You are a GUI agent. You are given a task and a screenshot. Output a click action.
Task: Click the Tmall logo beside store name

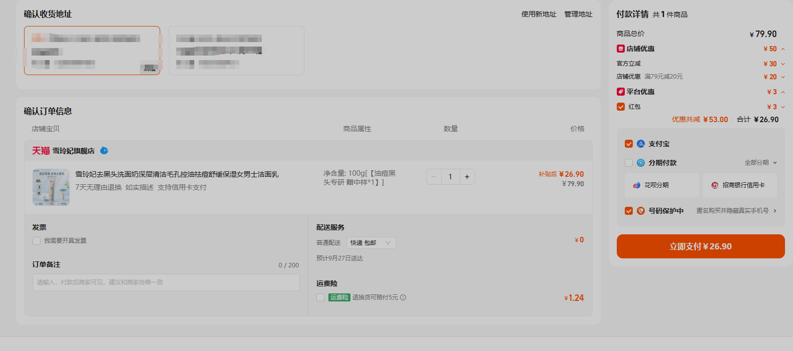(x=41, y=151)
